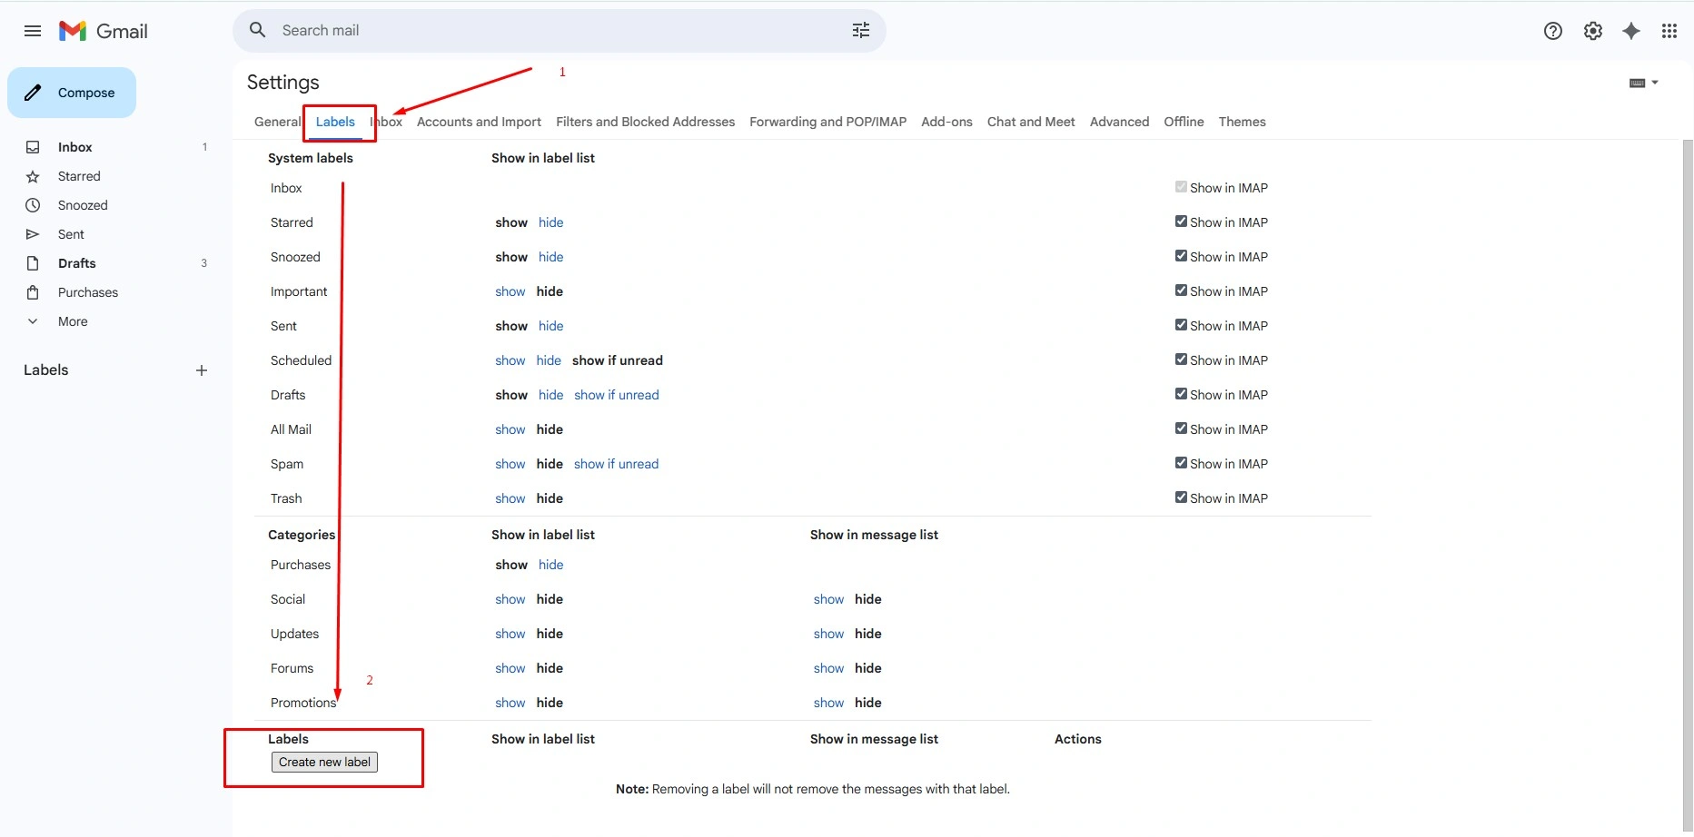Toggle Show in IMAP for Drafts
This screenshot has width=1694, height=837.
click(x=1181, y=394)
